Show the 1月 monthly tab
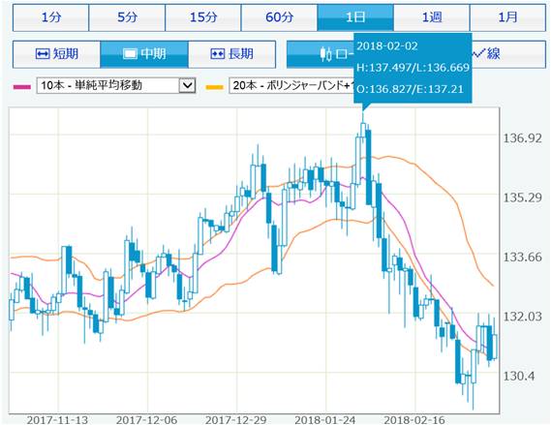Image resolution: width=551 pixels, height=425 pixels. coord(507,17)
